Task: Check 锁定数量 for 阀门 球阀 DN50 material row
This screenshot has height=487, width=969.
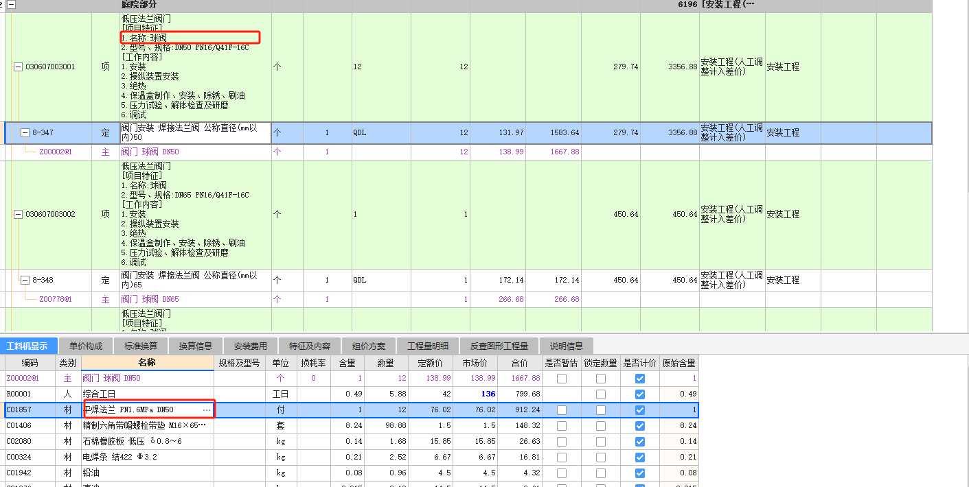Action: click(x=601, y=379)
